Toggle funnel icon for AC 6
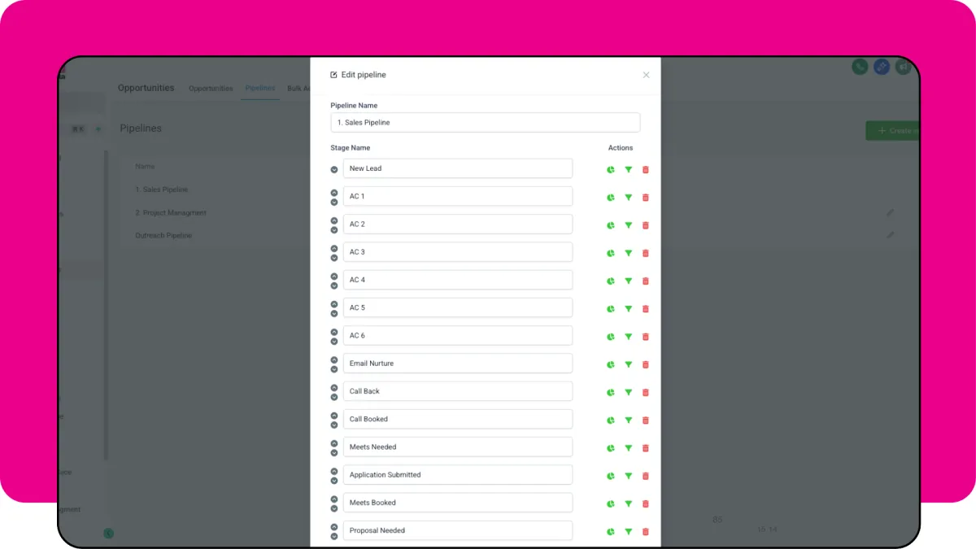The image size is (976, 549). click(628, 337)
